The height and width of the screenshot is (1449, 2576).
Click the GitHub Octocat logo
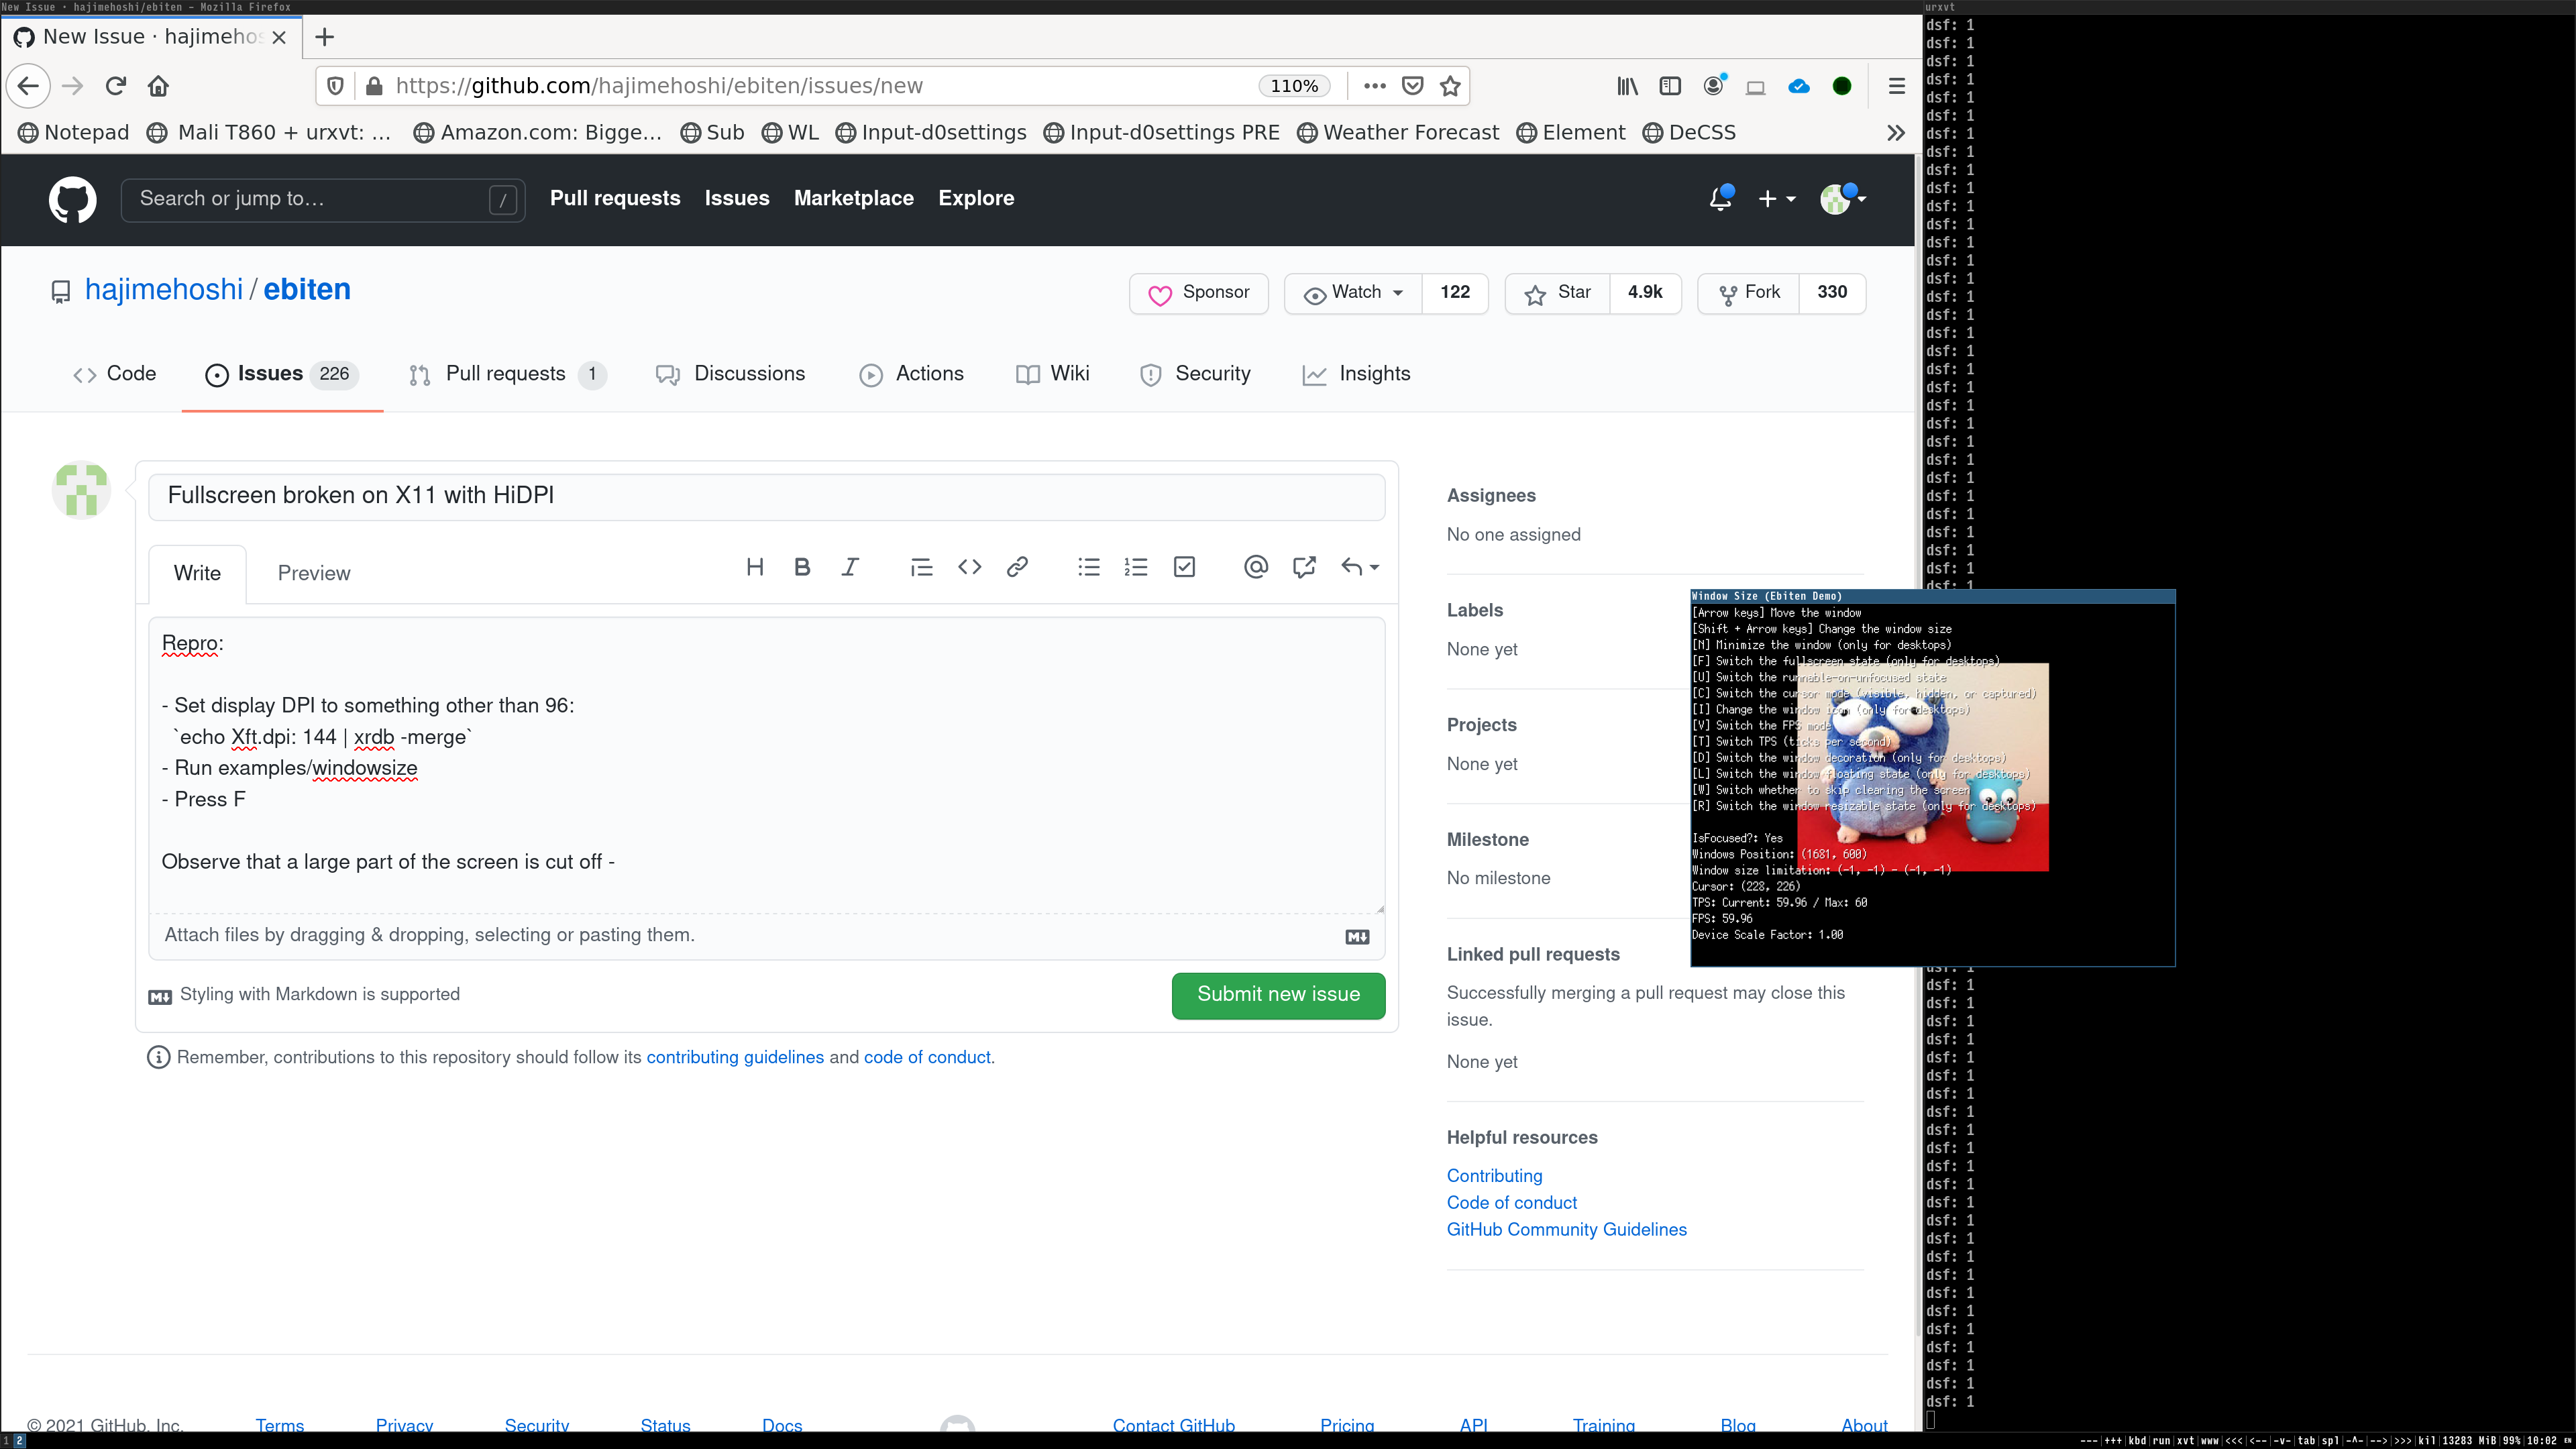[73, 199]
